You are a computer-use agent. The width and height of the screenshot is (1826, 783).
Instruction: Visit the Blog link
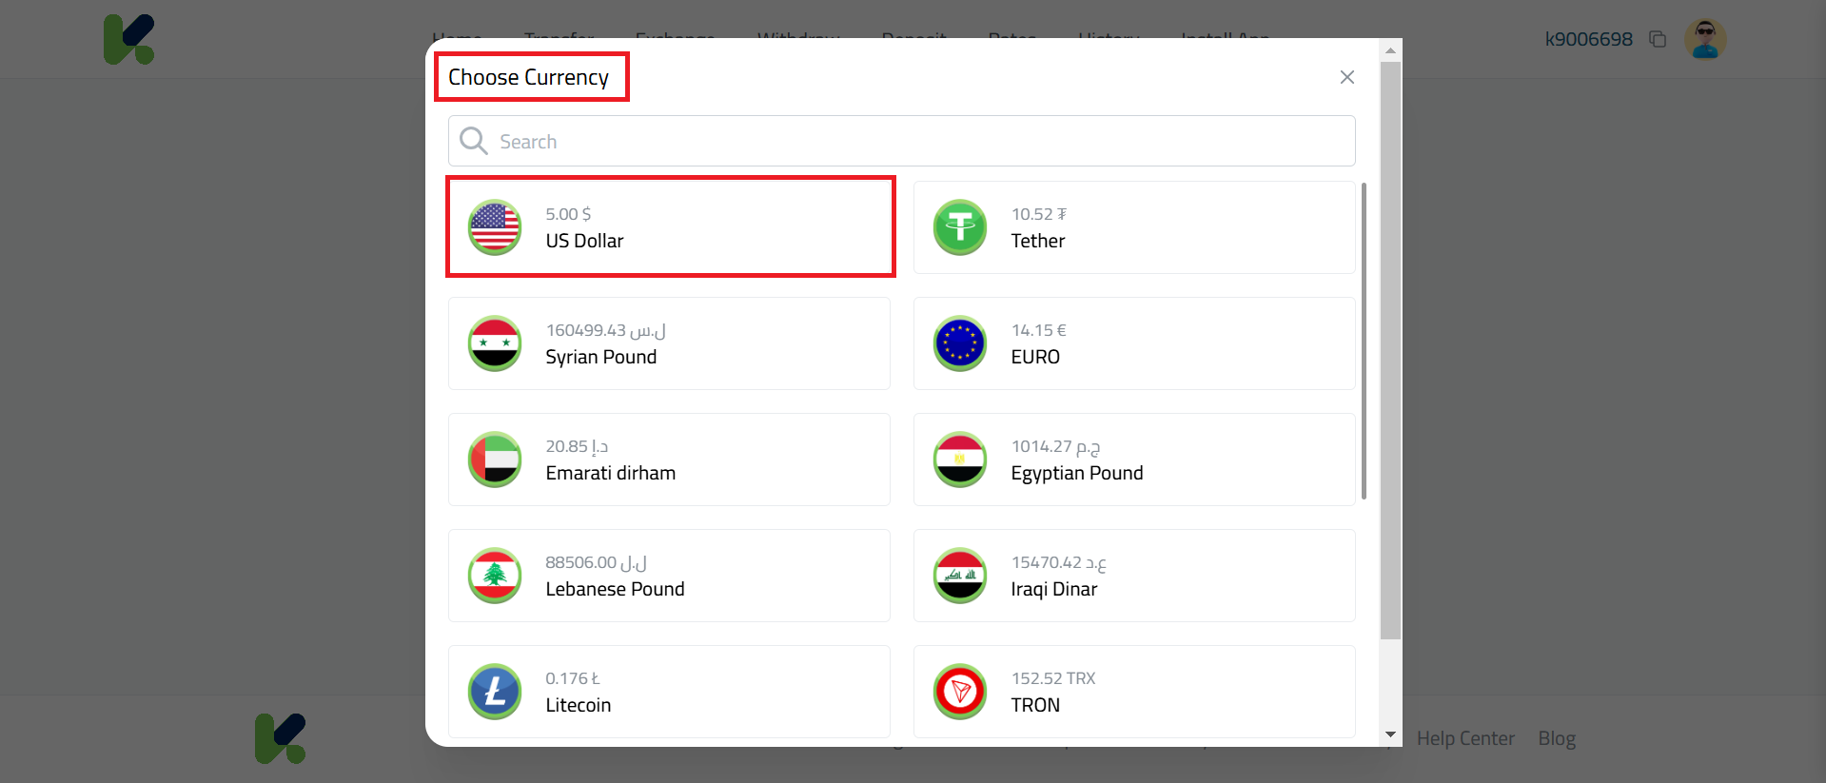tap(1556, 738)
